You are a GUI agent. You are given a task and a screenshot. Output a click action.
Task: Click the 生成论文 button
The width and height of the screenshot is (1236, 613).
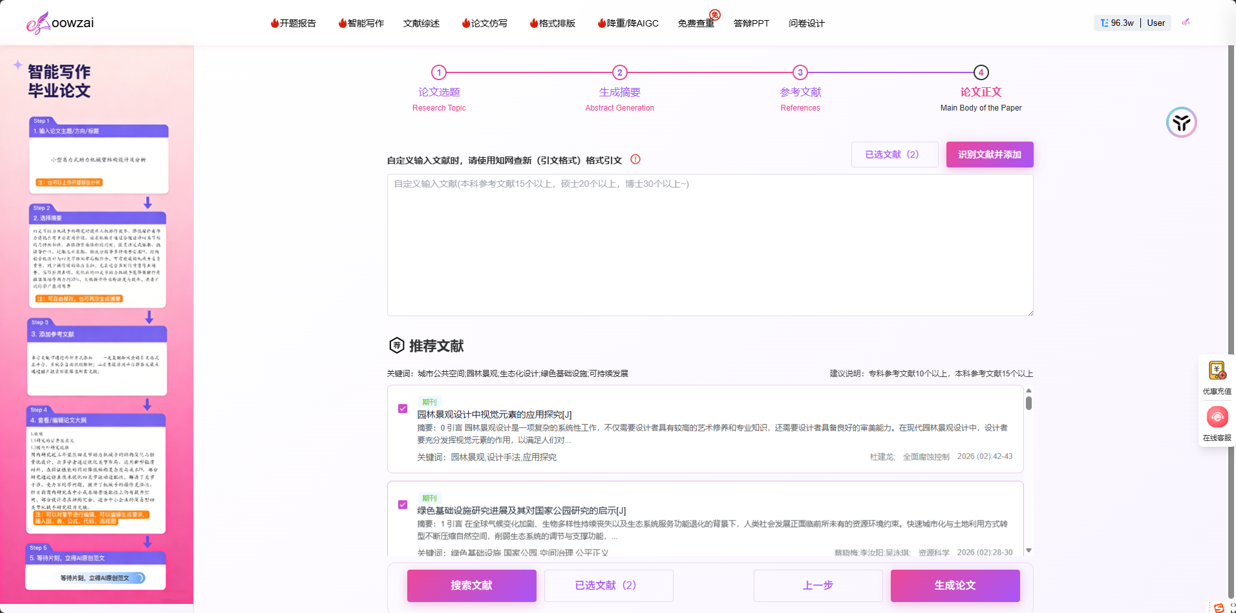tap(954, 585)
